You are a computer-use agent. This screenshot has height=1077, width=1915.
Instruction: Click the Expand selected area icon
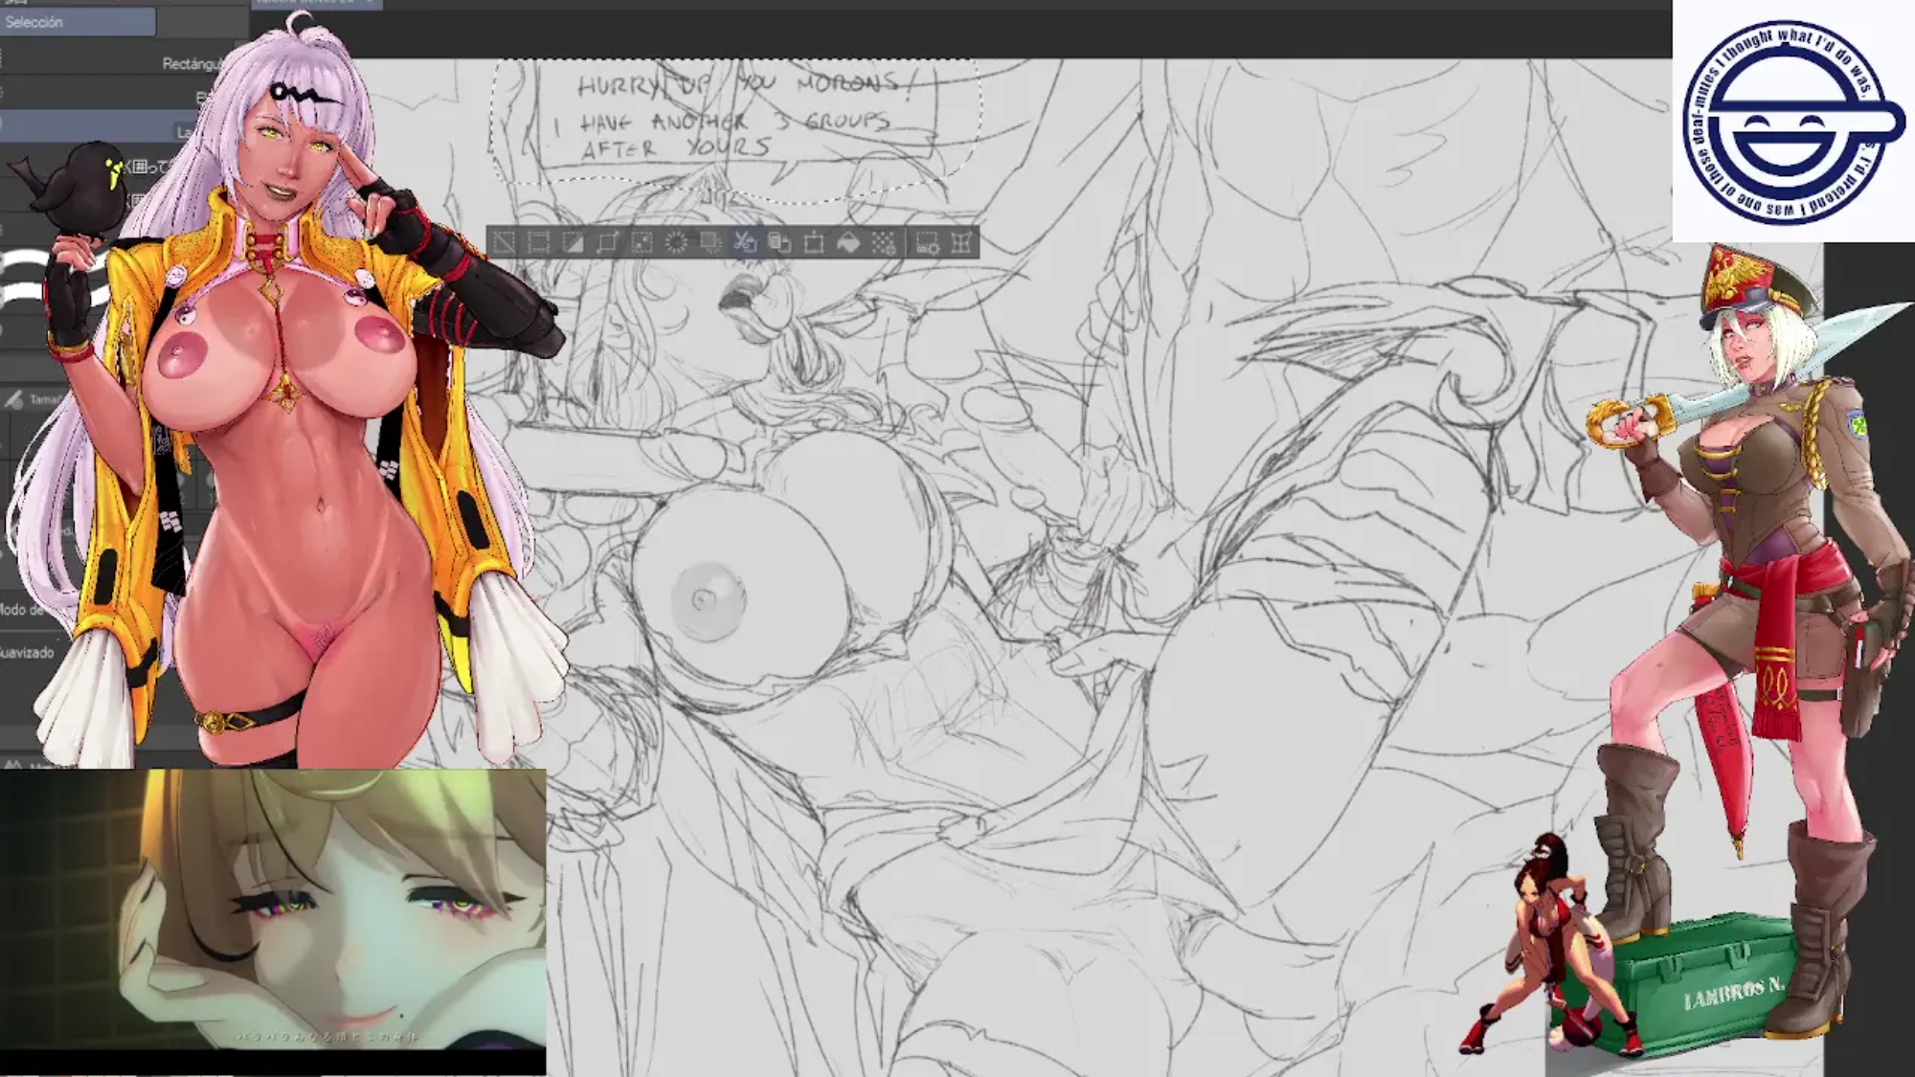coord(607,243)
